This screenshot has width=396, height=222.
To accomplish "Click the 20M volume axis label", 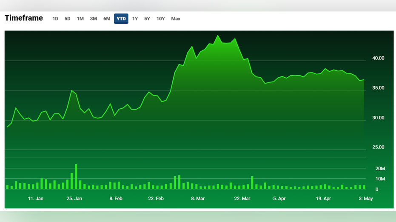I will [x=380, y=169].
